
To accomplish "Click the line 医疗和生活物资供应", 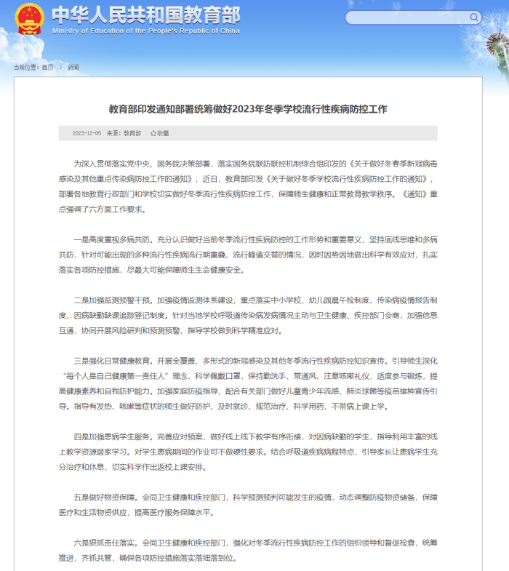I will click(x=137, y=512).
